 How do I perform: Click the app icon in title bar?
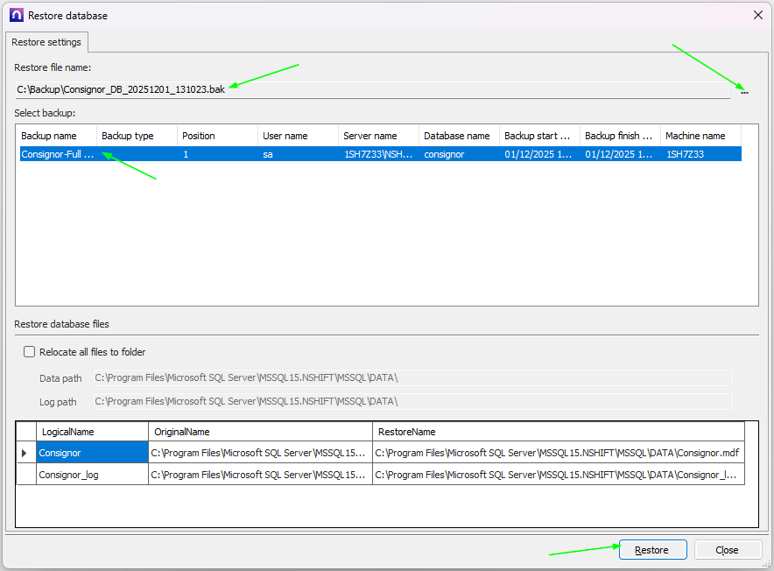(16, 15)
